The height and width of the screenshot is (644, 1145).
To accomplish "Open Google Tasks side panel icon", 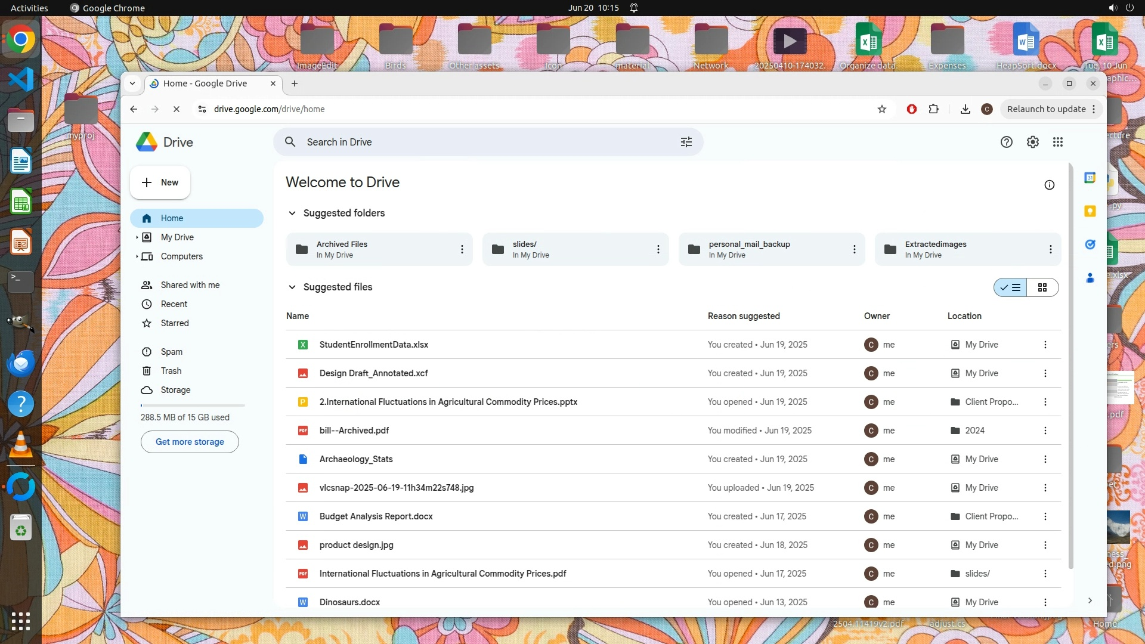I will [1090, 244].
